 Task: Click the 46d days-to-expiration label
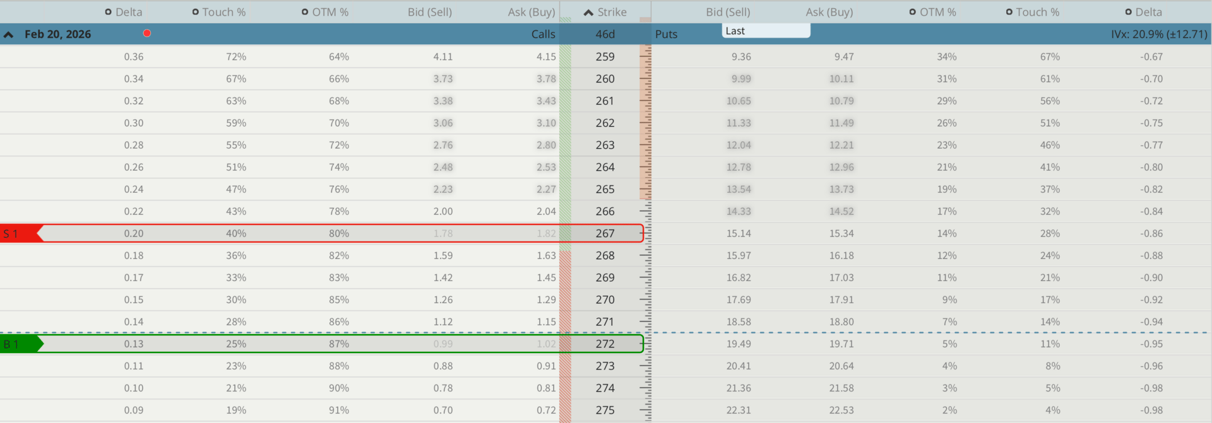(x=605, y=34)
